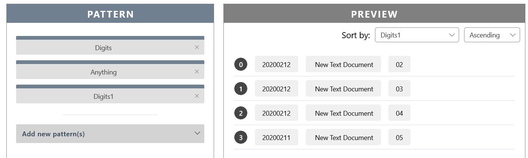The width and height of the screenshot is (528, 158).
Task: Click the 04 value in row 2
Action: 399,113
